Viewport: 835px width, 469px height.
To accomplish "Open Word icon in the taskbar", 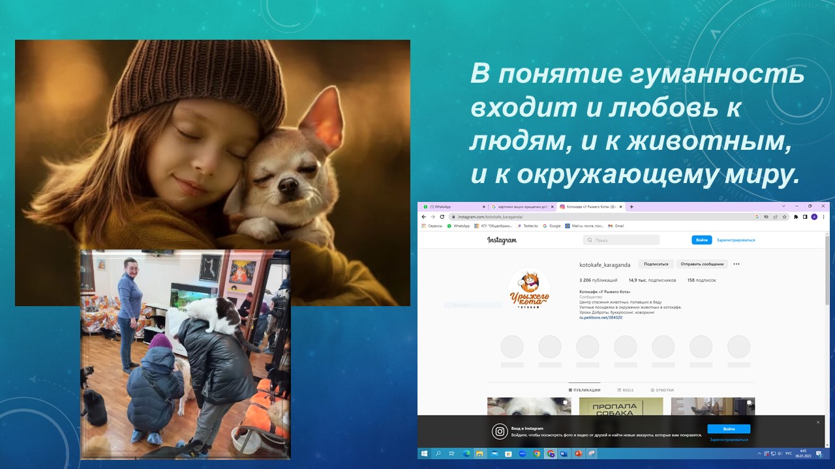I will point(564,453).
